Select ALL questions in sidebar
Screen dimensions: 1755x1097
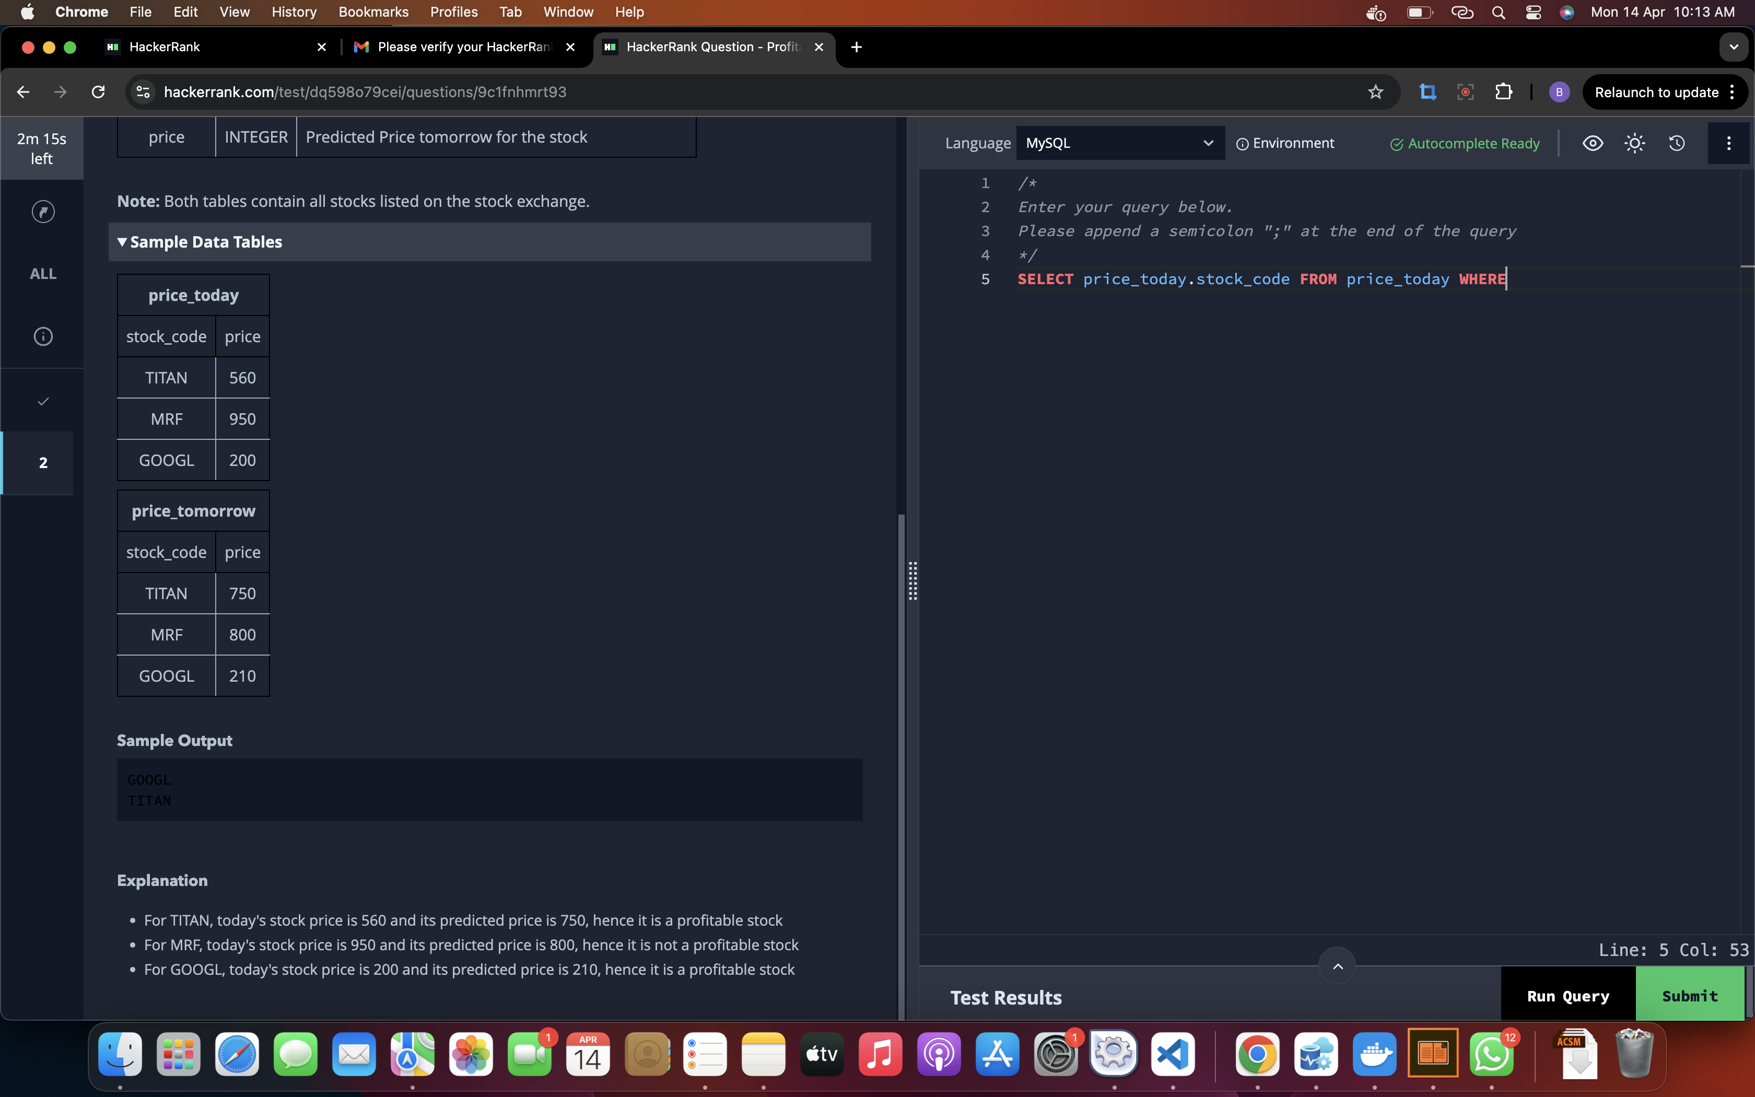pyautogui.click(x=43, y=274)
